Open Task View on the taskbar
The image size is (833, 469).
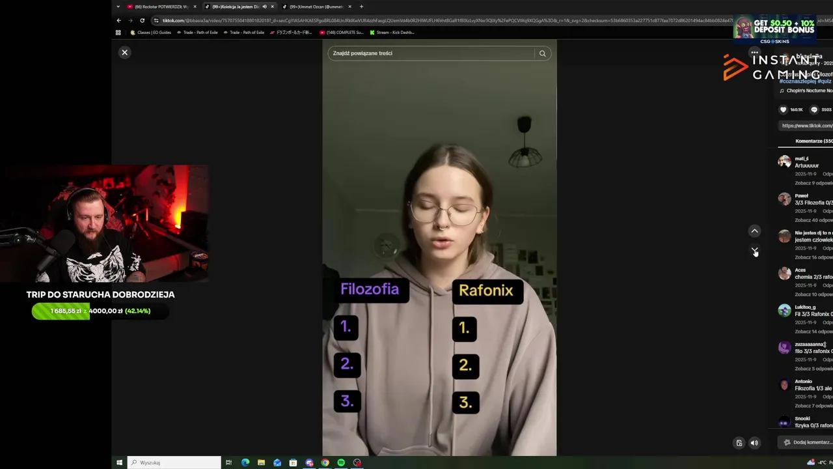coord(228,462)
